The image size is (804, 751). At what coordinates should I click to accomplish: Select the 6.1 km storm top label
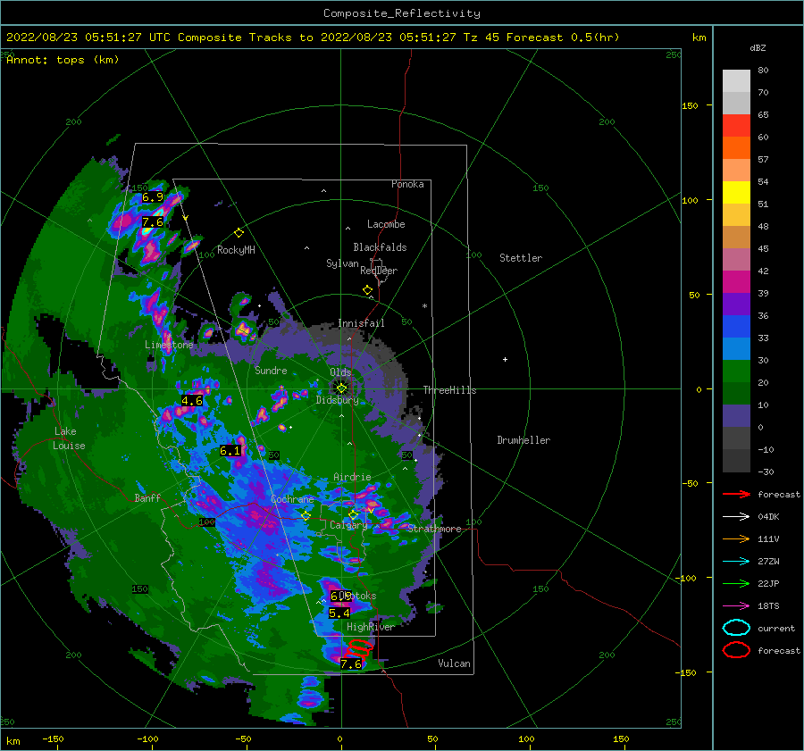(230, 451)
